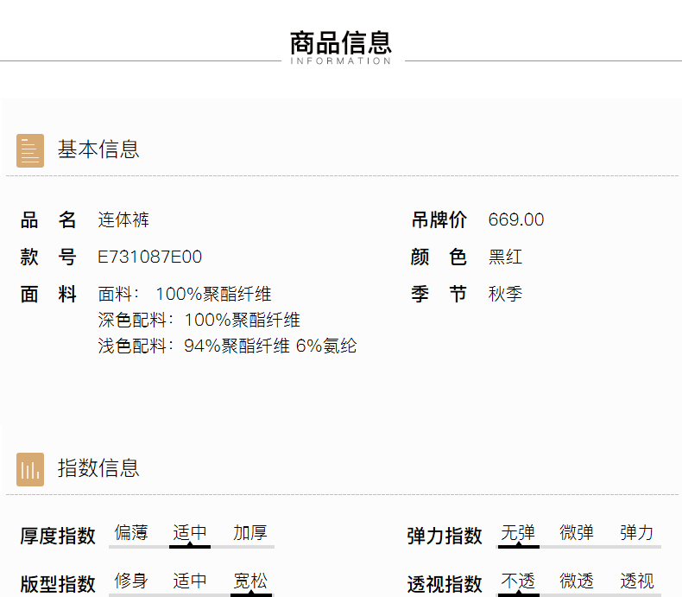Pick 透视 in the 透视指数 row
This screenshot has height=597, width=682.
(x=637, y=581)
